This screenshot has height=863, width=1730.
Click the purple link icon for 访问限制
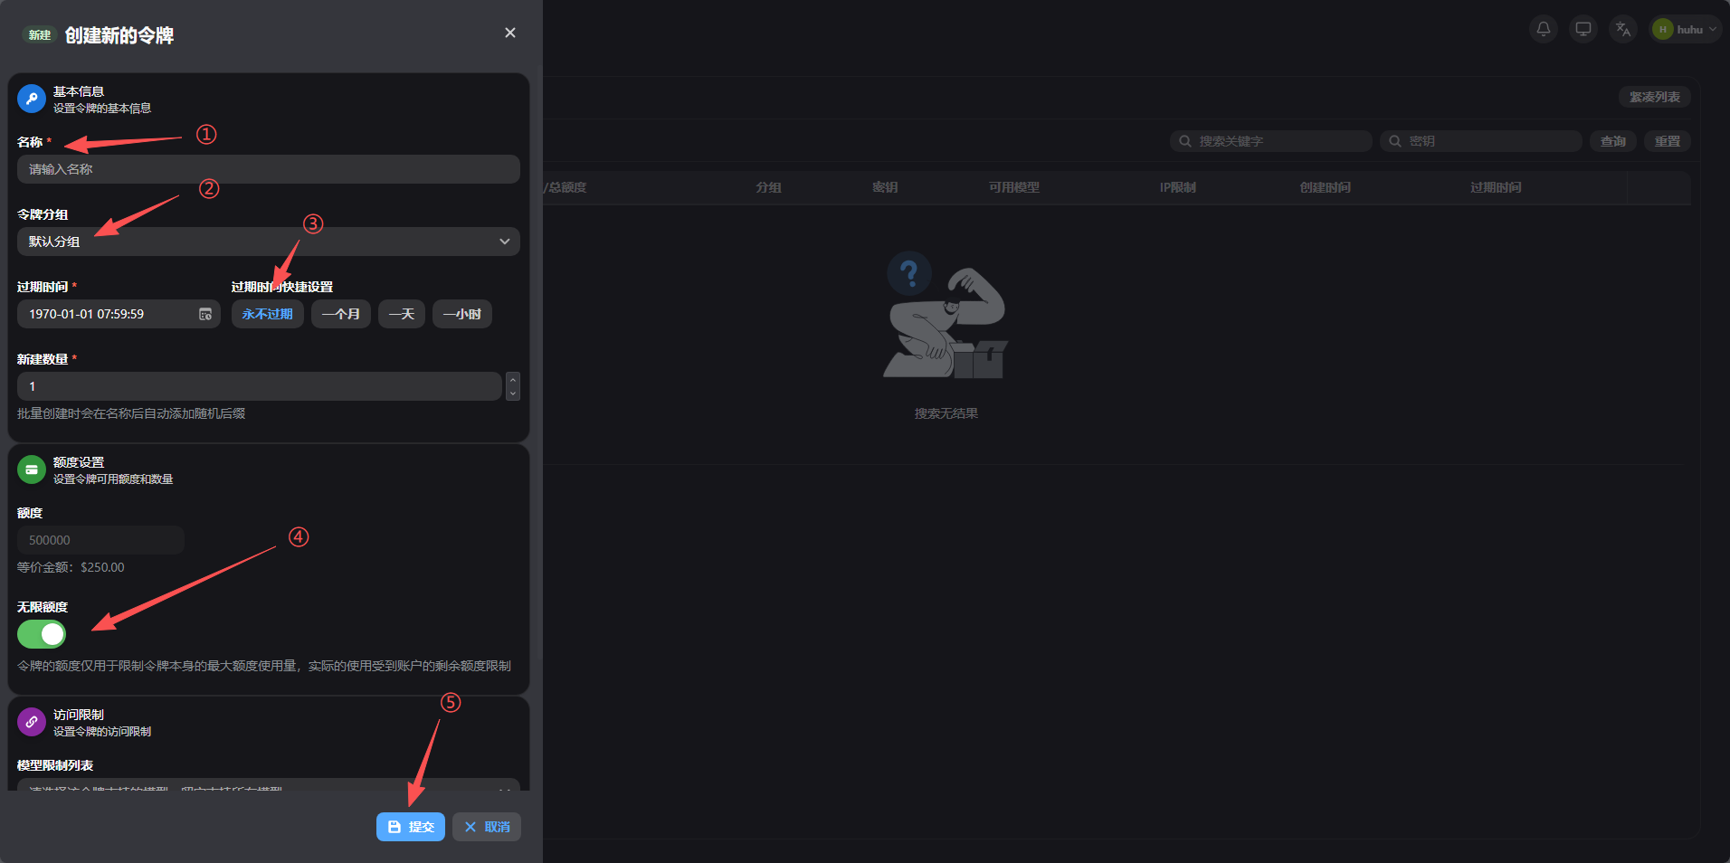32,722
